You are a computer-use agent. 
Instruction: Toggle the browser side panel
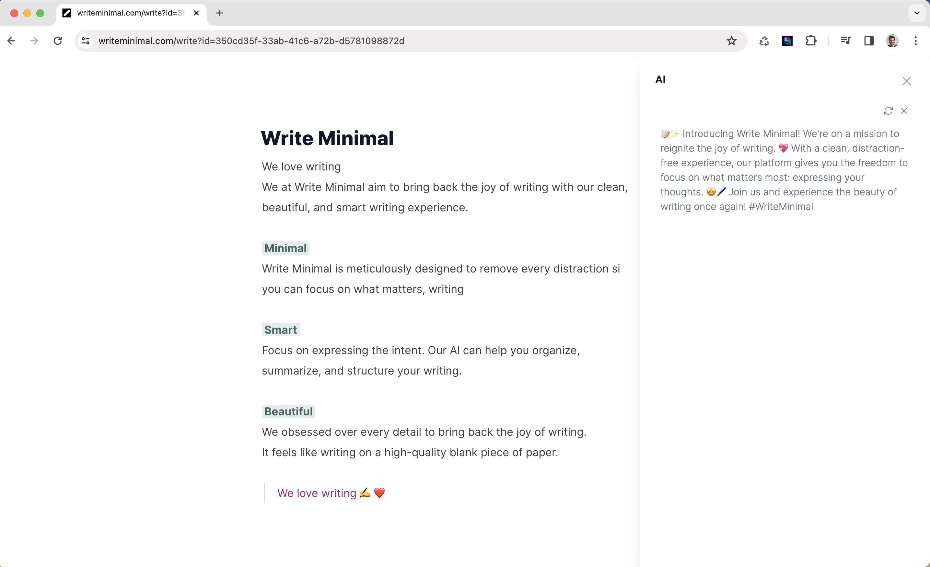pyautogui.click(x=869, y=41)
